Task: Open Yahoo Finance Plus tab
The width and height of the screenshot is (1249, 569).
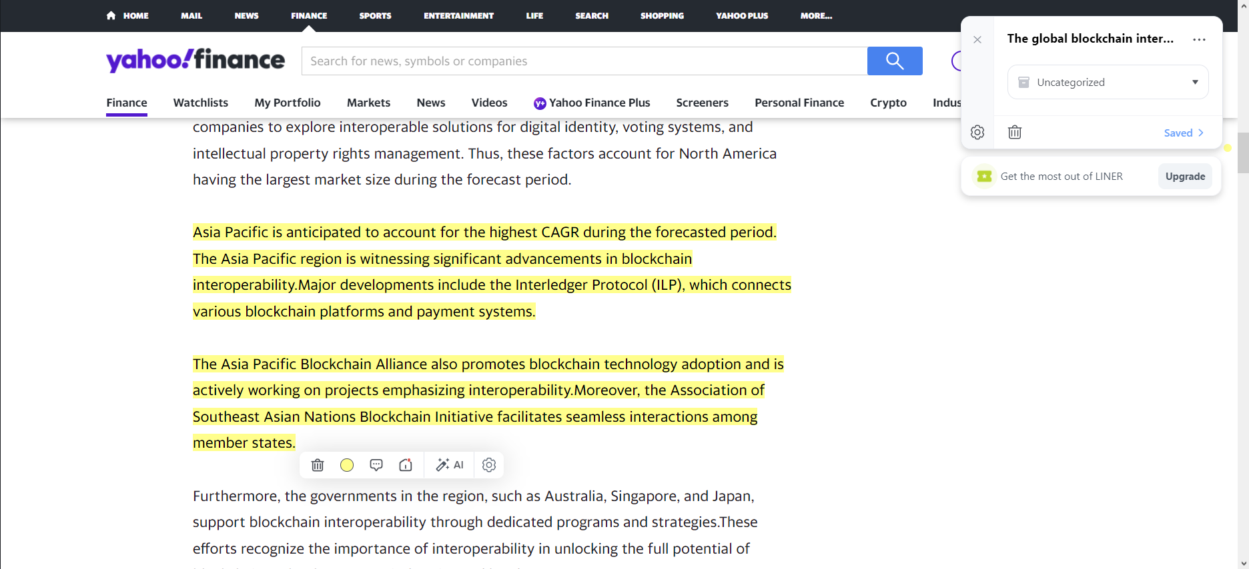Action: tap(592, 103)
